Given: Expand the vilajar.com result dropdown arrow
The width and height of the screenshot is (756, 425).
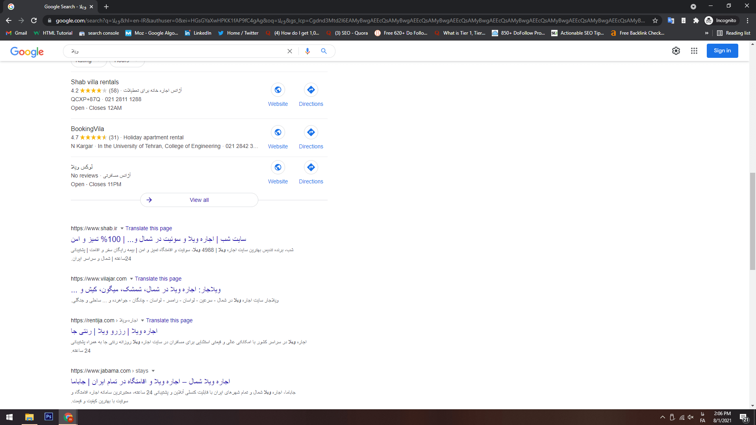Looking at the screenshot, I should pos(132,279).
